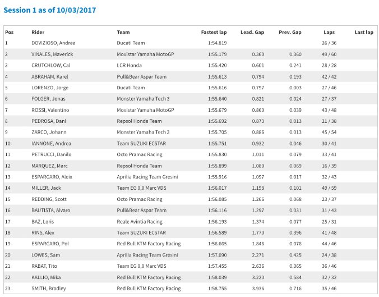The height and width of the screenshot is (297, 379).
Task: Click the 49 / 60 laps value
Action: 329,54
